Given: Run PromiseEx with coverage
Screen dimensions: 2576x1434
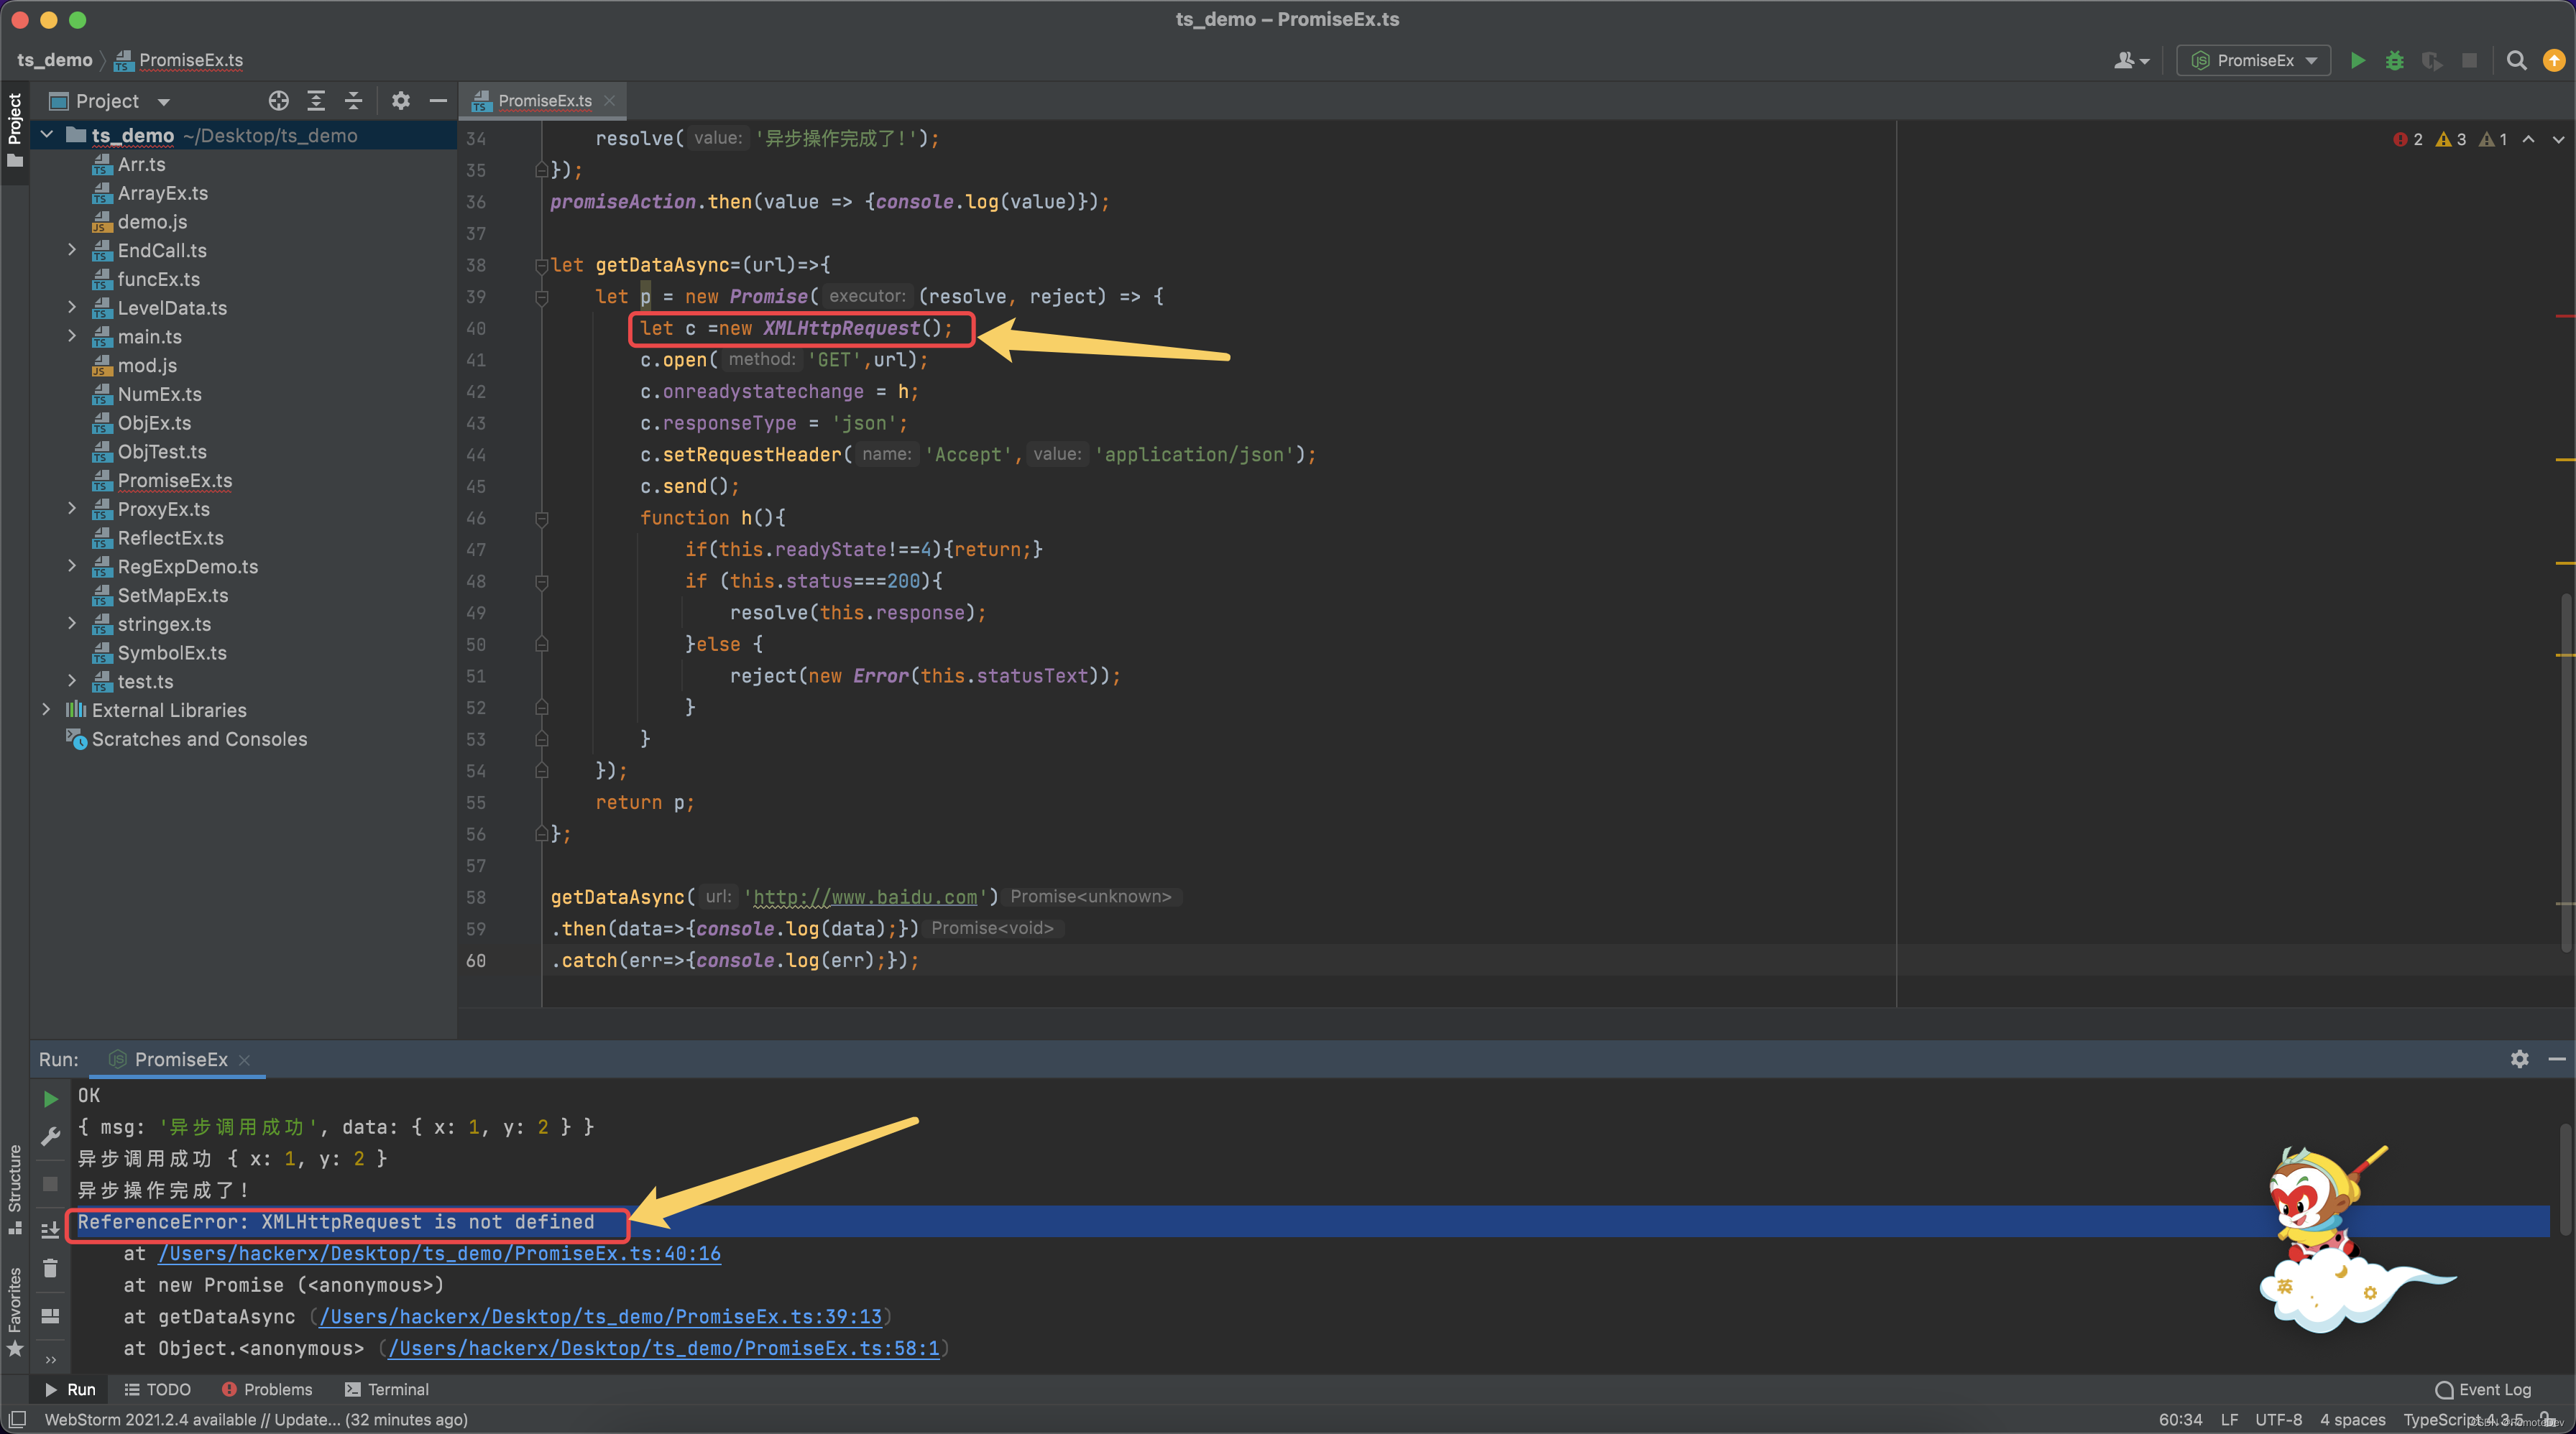Looking at the screenshot, I should coord(2433,60).
